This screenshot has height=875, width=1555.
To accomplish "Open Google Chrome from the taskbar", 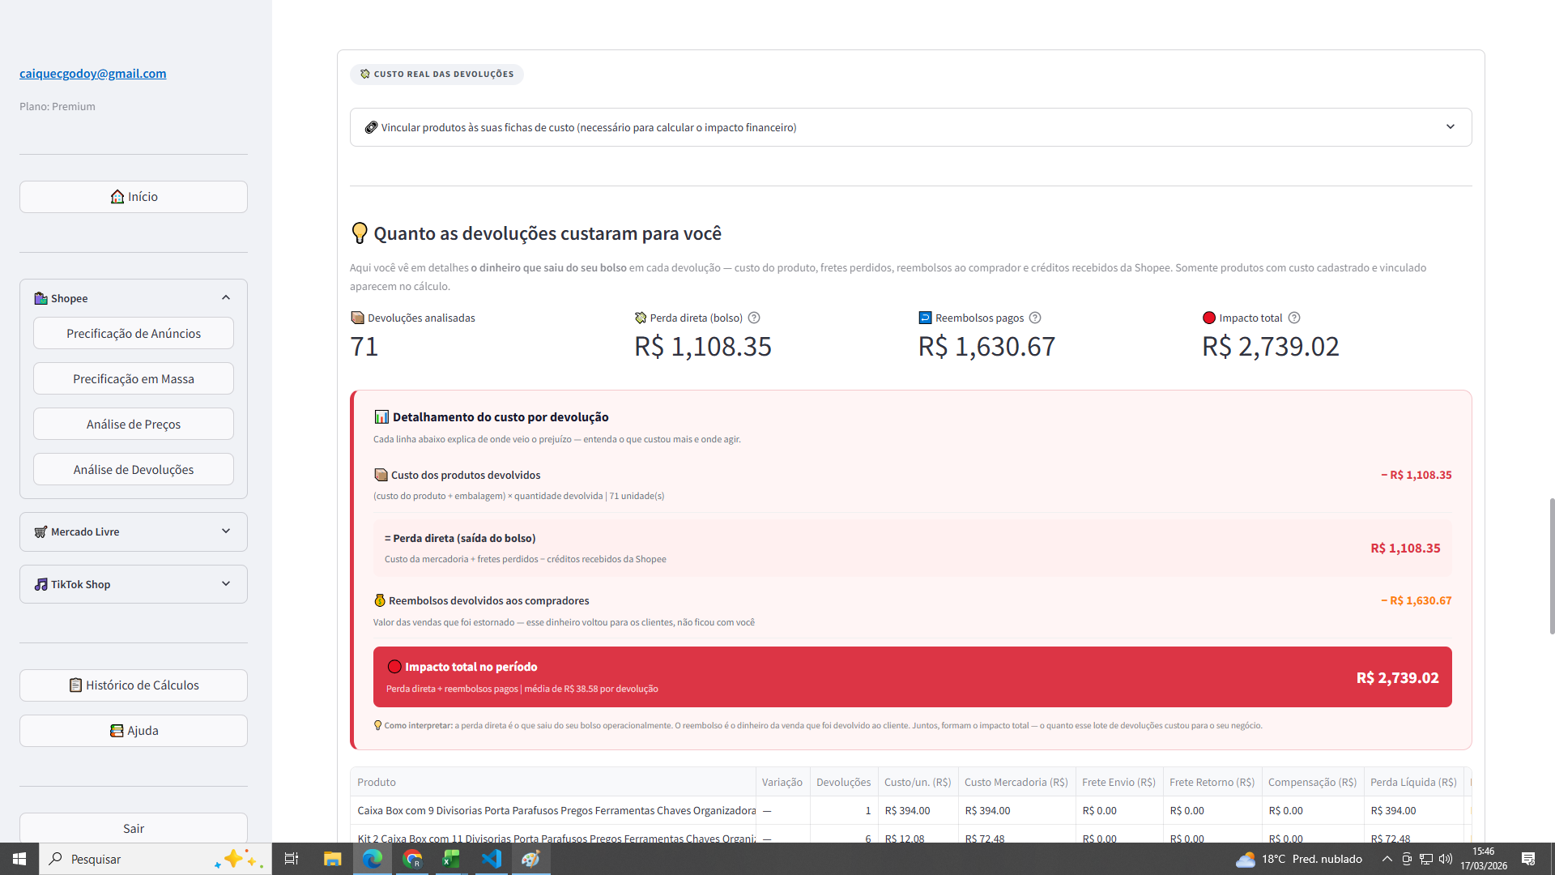I will (412, 859).
